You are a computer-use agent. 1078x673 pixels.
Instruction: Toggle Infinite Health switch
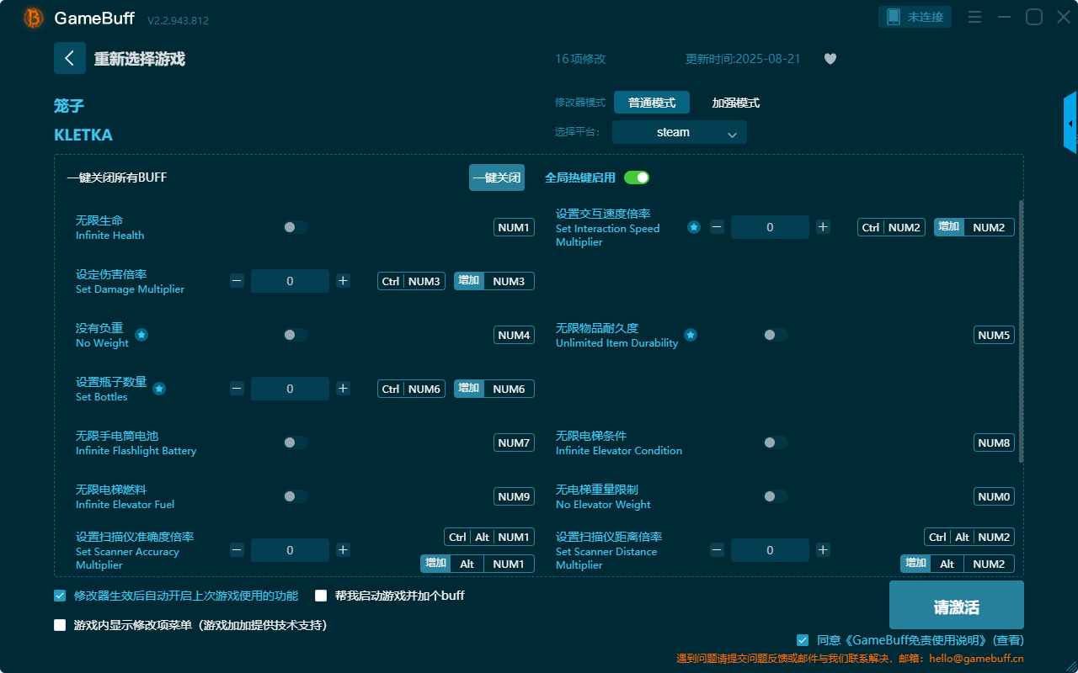[296, 227]
